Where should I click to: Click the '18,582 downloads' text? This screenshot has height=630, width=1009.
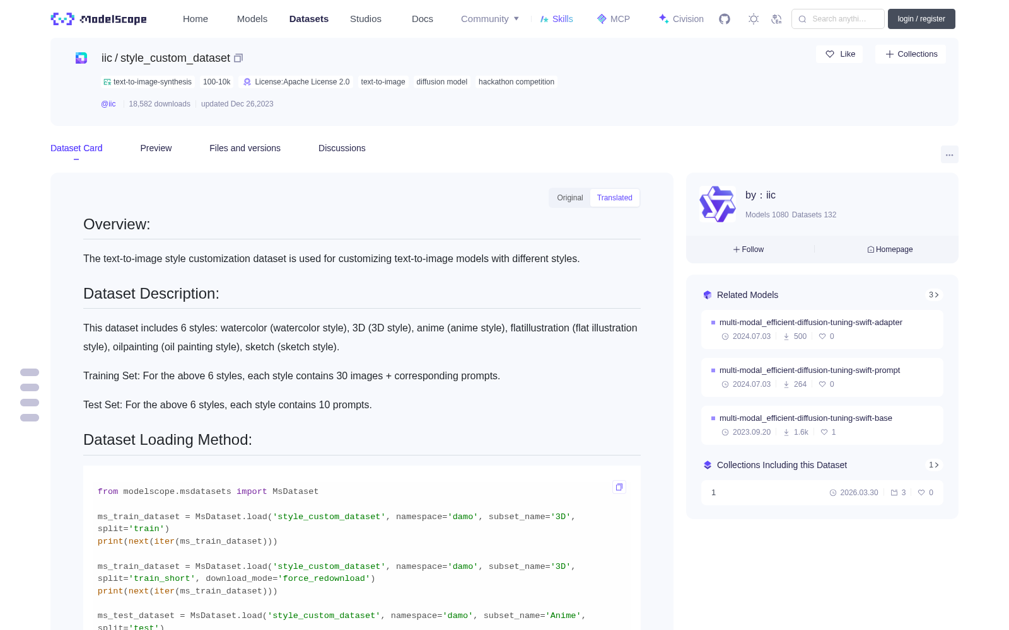160,104
